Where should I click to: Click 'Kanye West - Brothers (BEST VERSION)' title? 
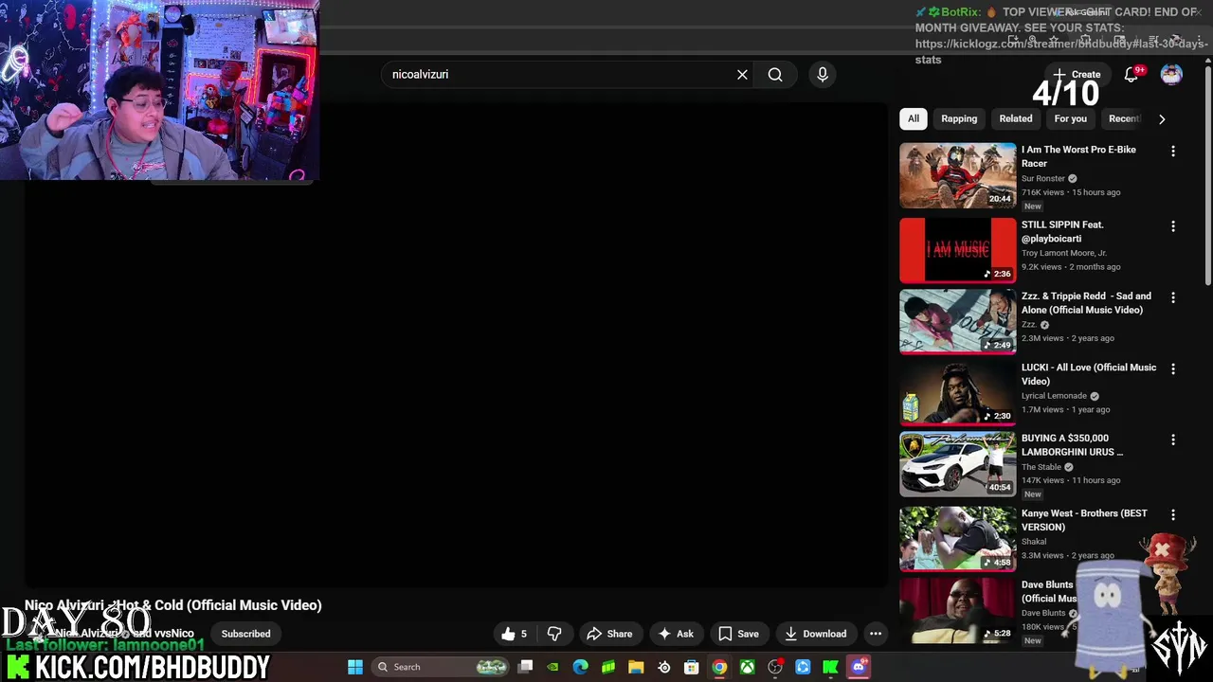click(x=1084, y=520)
